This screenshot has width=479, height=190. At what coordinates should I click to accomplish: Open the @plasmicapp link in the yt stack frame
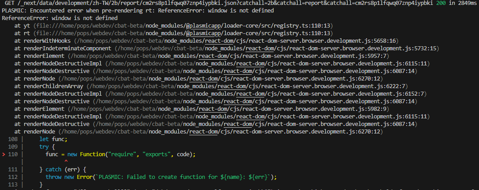202,26
